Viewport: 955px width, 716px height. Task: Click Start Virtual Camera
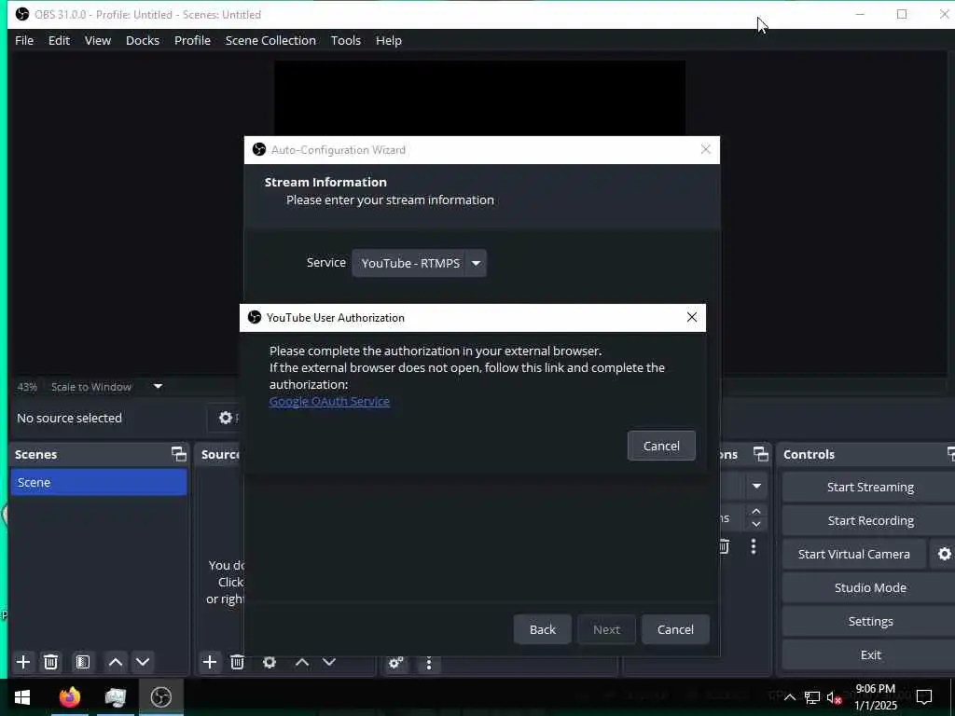[x=854, y=554]
